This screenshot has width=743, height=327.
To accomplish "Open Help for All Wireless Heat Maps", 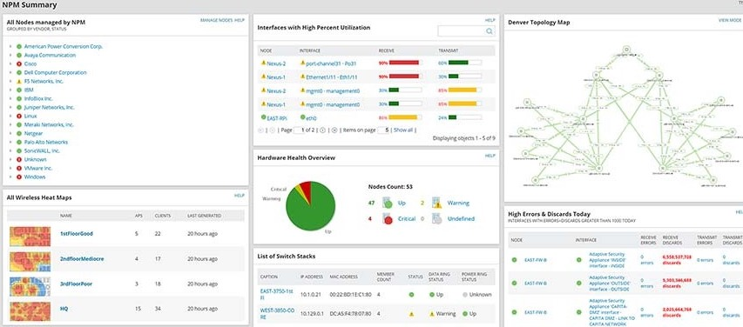I will [240, 195].
